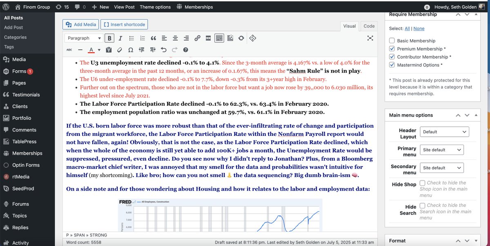The image size is (490, 246).
Task: Decrease paragraph indent
Action: (x=142, y=50)
